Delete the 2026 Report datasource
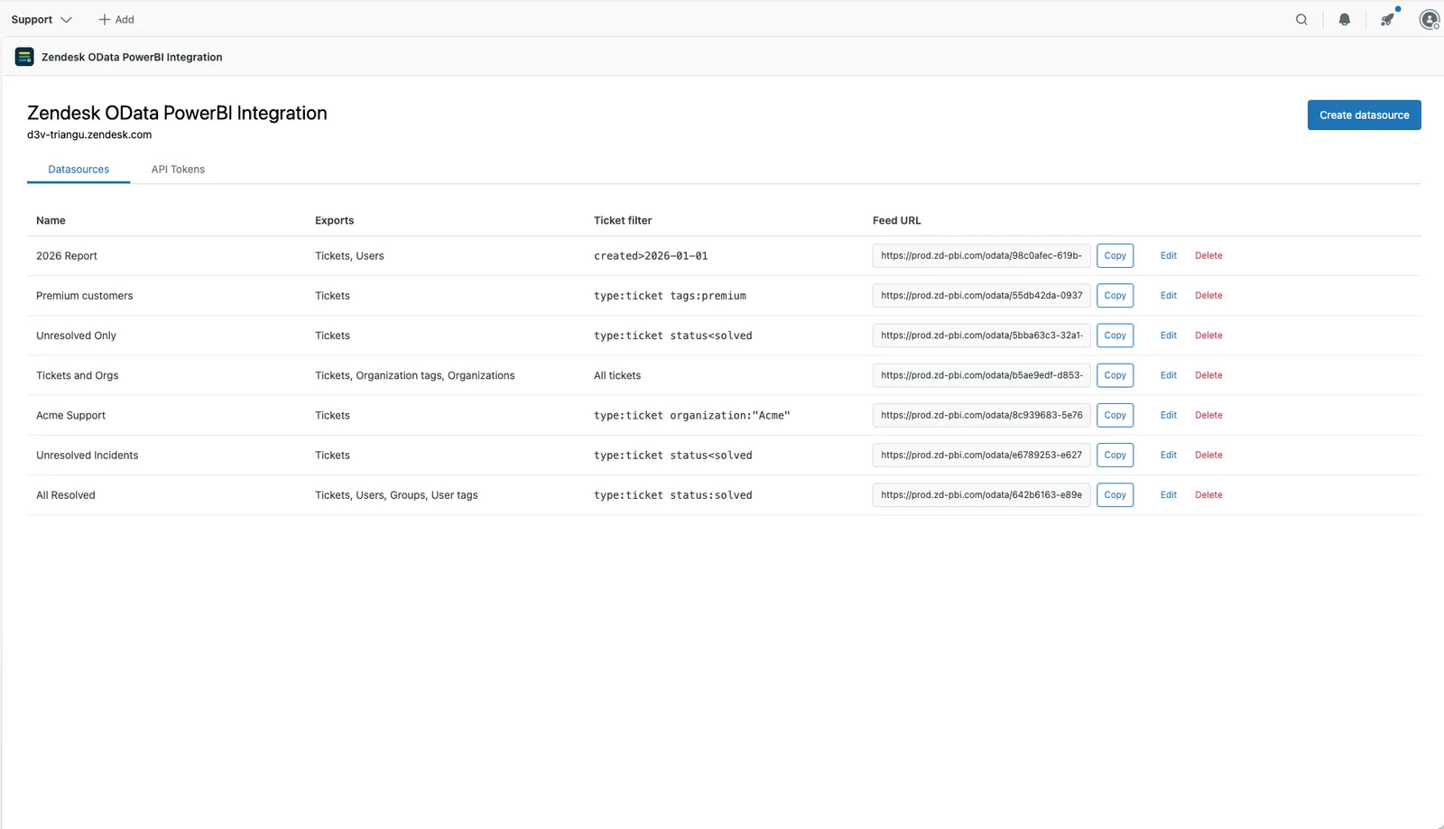The height and width of the screenshot is (829, 1444). tap(1208, 256)
